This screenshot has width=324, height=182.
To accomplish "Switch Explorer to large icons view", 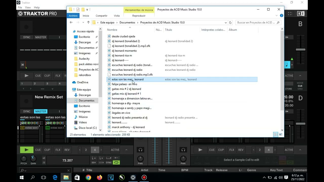I will [x=280, y=134].
